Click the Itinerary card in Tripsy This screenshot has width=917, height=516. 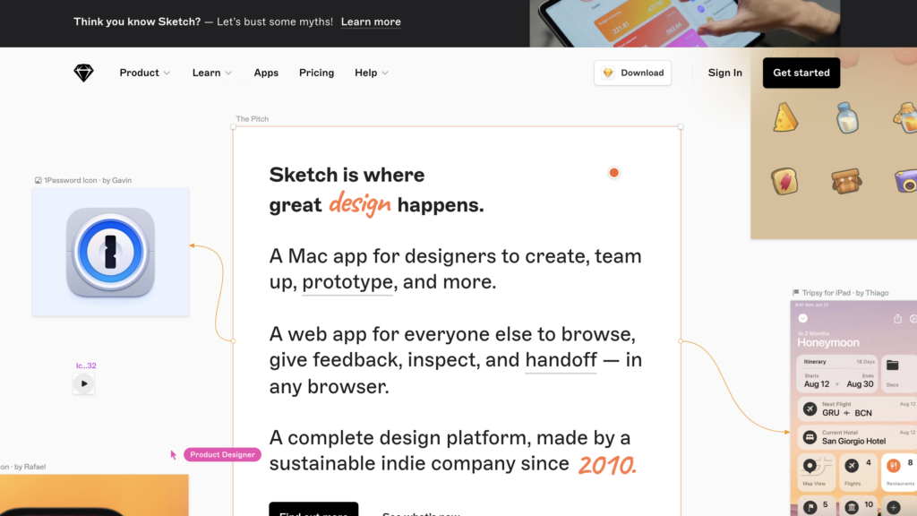tap(837, 374)
